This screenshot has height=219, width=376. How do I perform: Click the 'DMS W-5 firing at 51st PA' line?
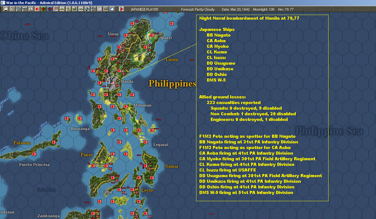[x=246, y=192]
